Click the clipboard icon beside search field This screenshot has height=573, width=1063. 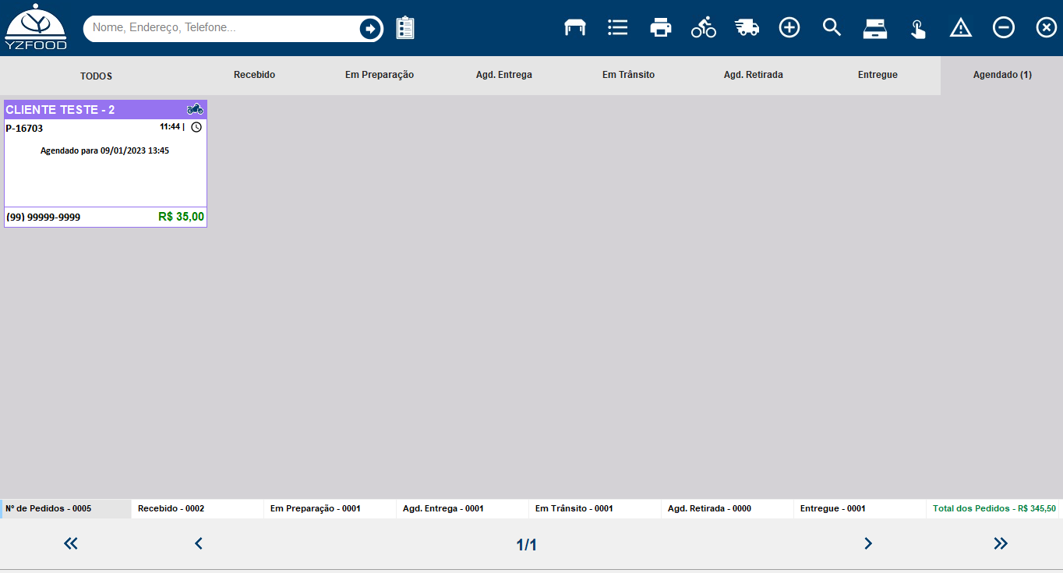coord(405,28)
